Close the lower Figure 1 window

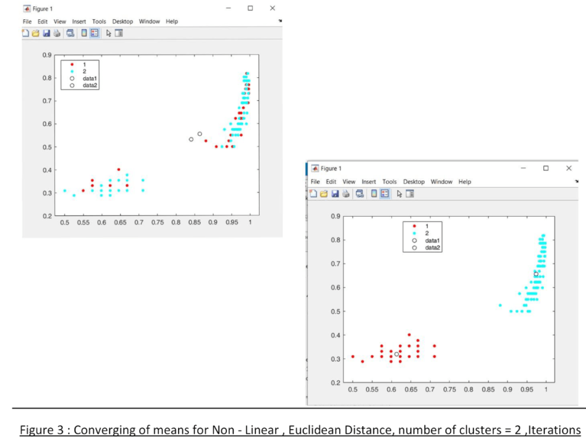(569, 169)
